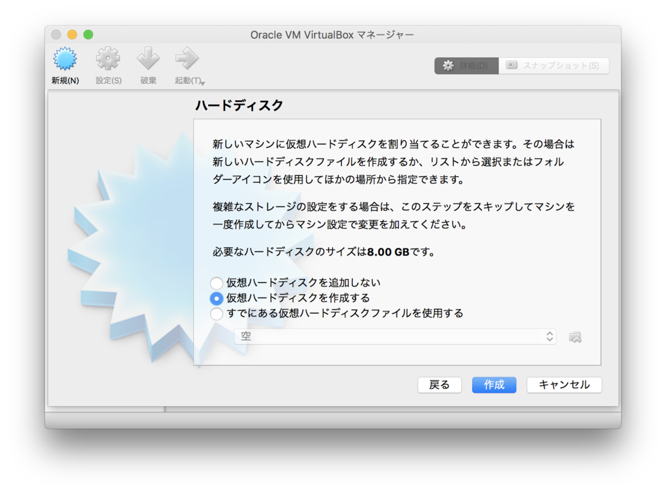
Task: Click the 戻る back button
Action: point(439,385)
